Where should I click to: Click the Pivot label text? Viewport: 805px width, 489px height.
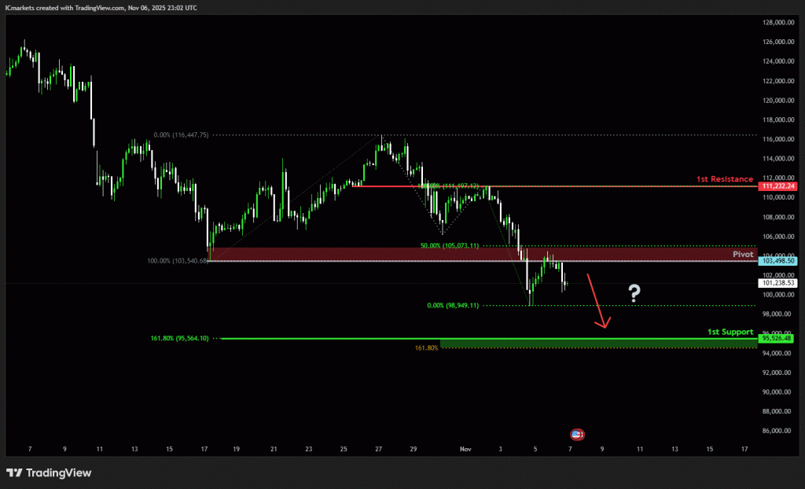[x=741, y=255]
